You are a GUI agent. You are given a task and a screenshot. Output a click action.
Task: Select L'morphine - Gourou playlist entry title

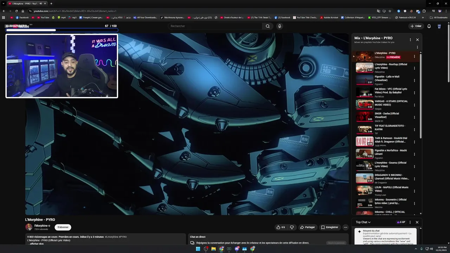(391, 164)
